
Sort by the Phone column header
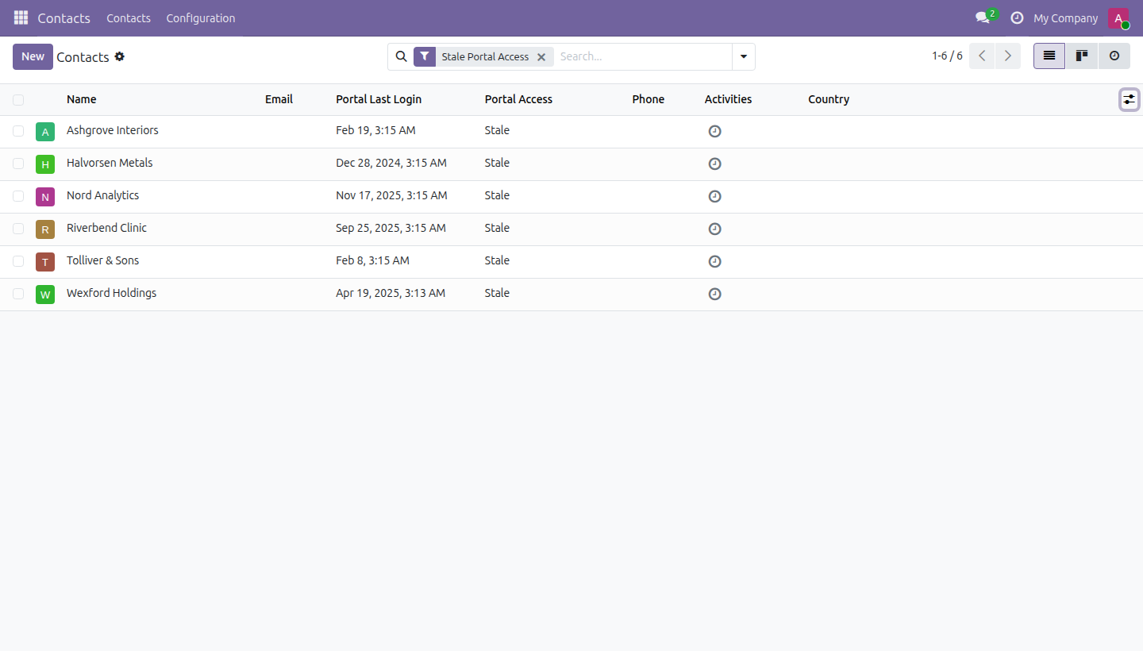(648, 99)
